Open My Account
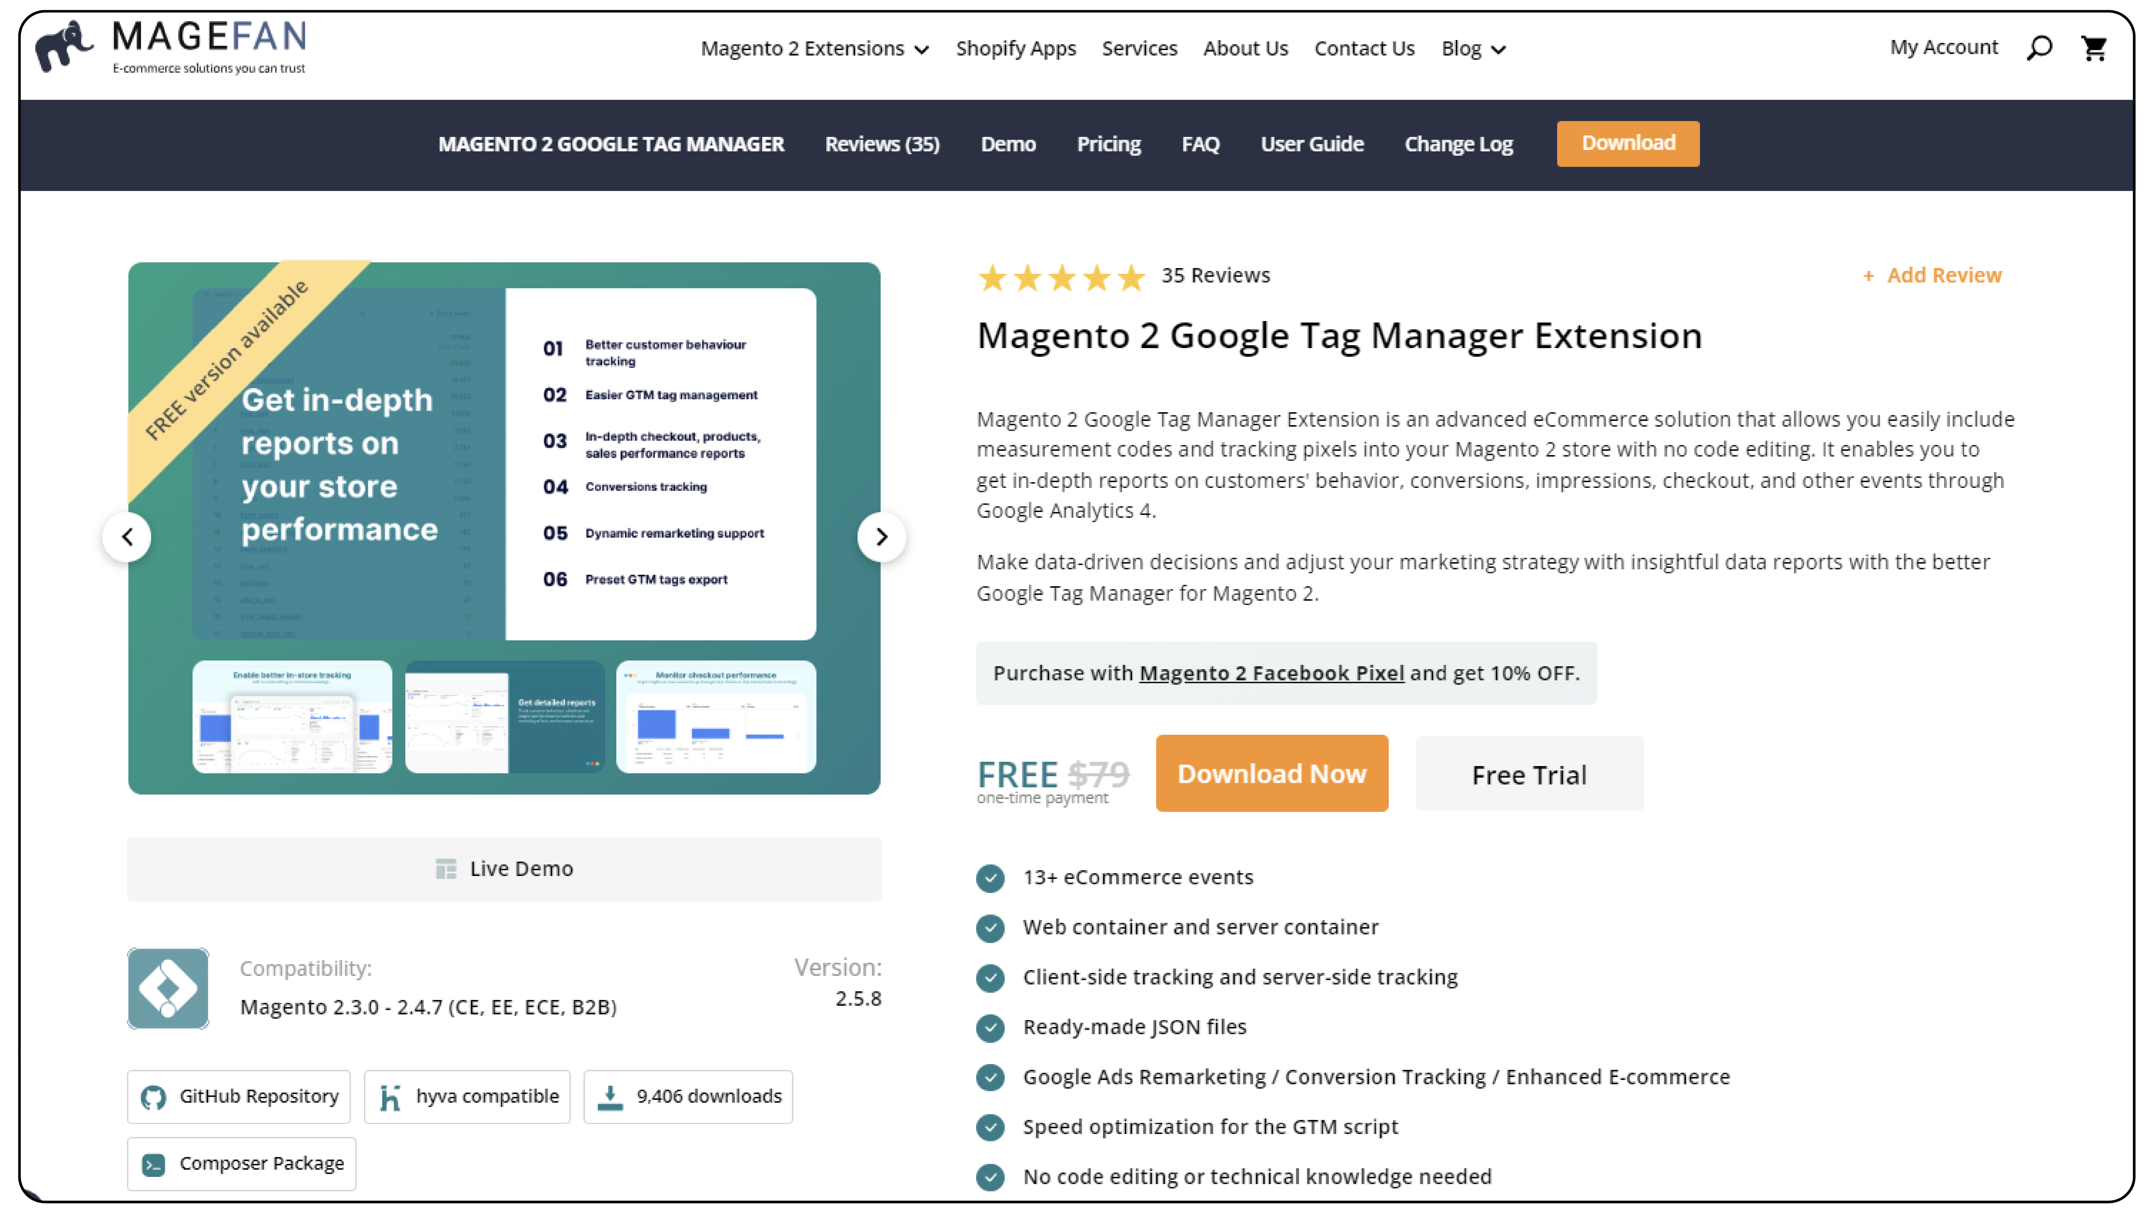Viewport: 2154px width, 1214px height. point(1943,48)
